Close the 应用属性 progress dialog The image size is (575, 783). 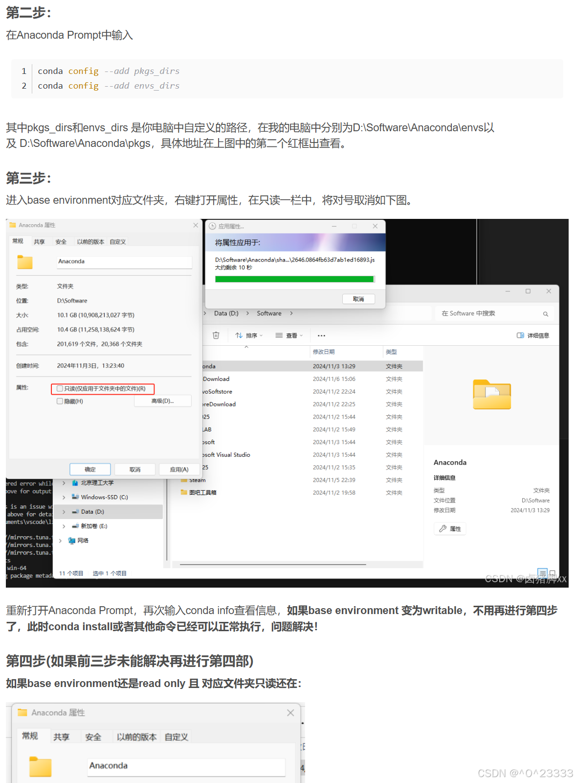point(375,226)
